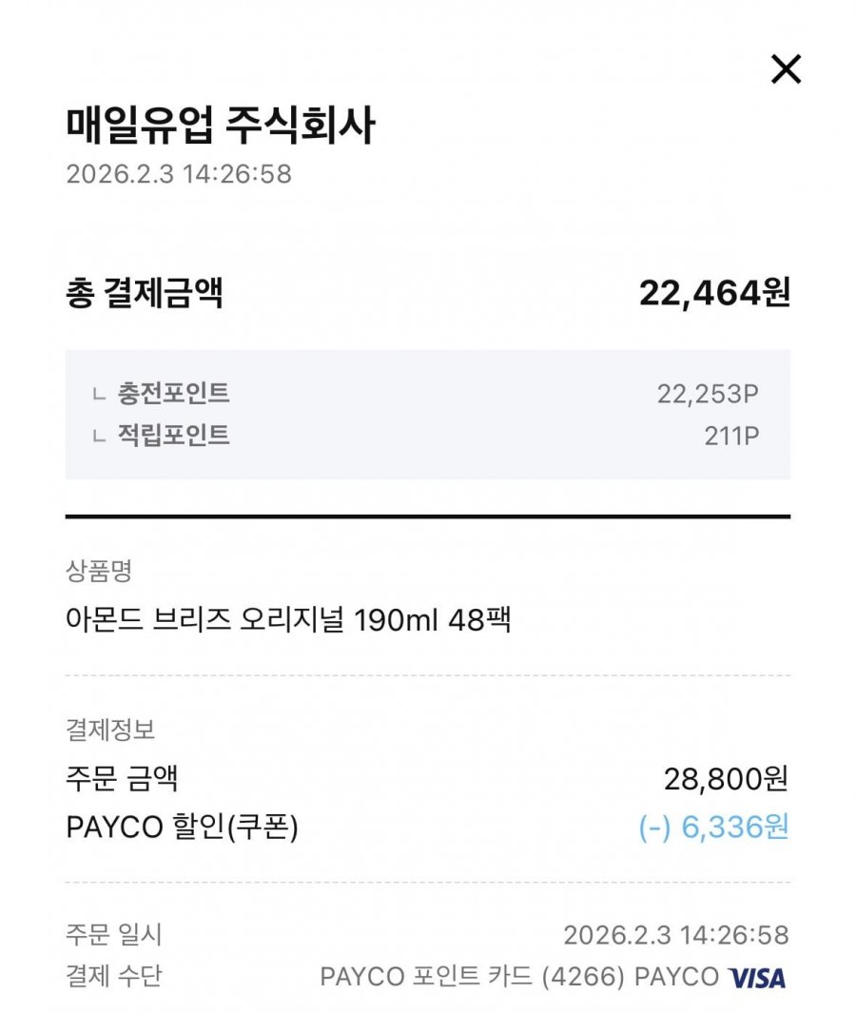This screenshot has width=856, height=1013.
Task: Close the payment receipt with the X
Action: tap(786, 69)
